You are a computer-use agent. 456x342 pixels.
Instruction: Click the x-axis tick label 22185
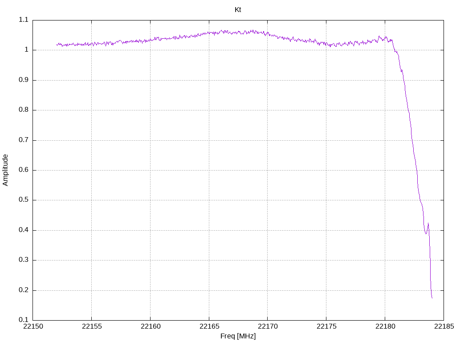click(x=444, y=326)
